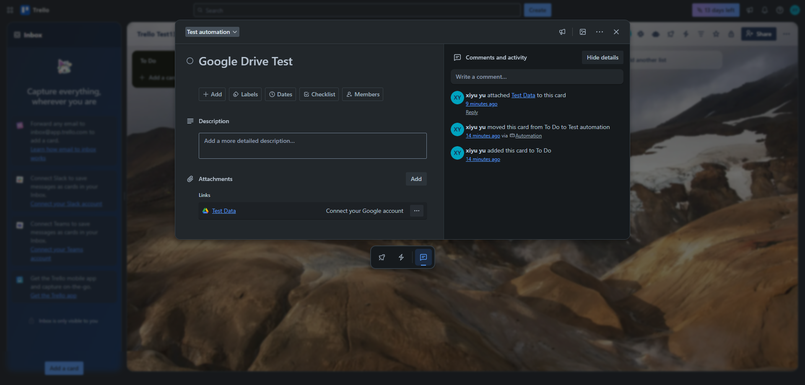Click the Add button below the title
805x385 pixels.
coord(212,94)
